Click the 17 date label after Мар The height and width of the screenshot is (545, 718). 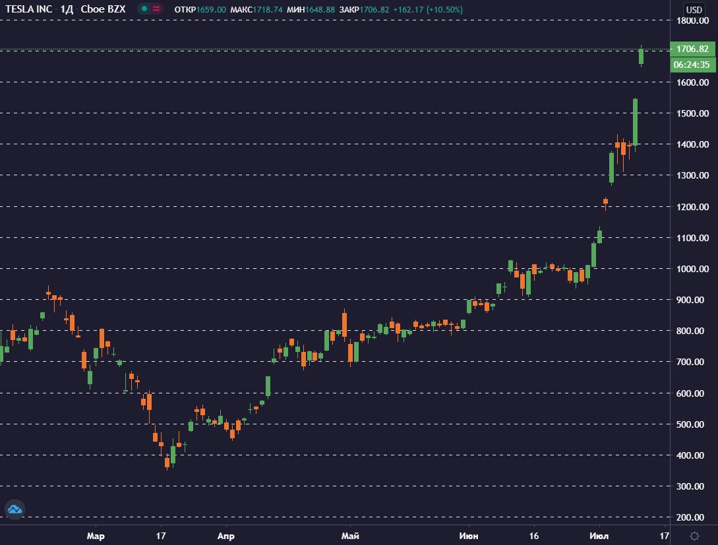(161, 536)
